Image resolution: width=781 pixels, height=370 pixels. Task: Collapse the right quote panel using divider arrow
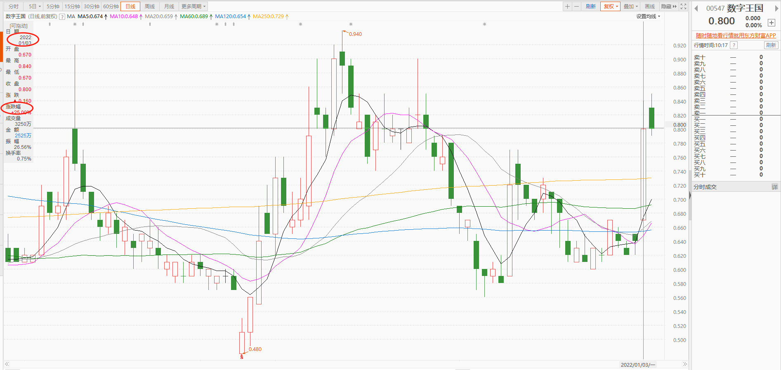(690, 195)
